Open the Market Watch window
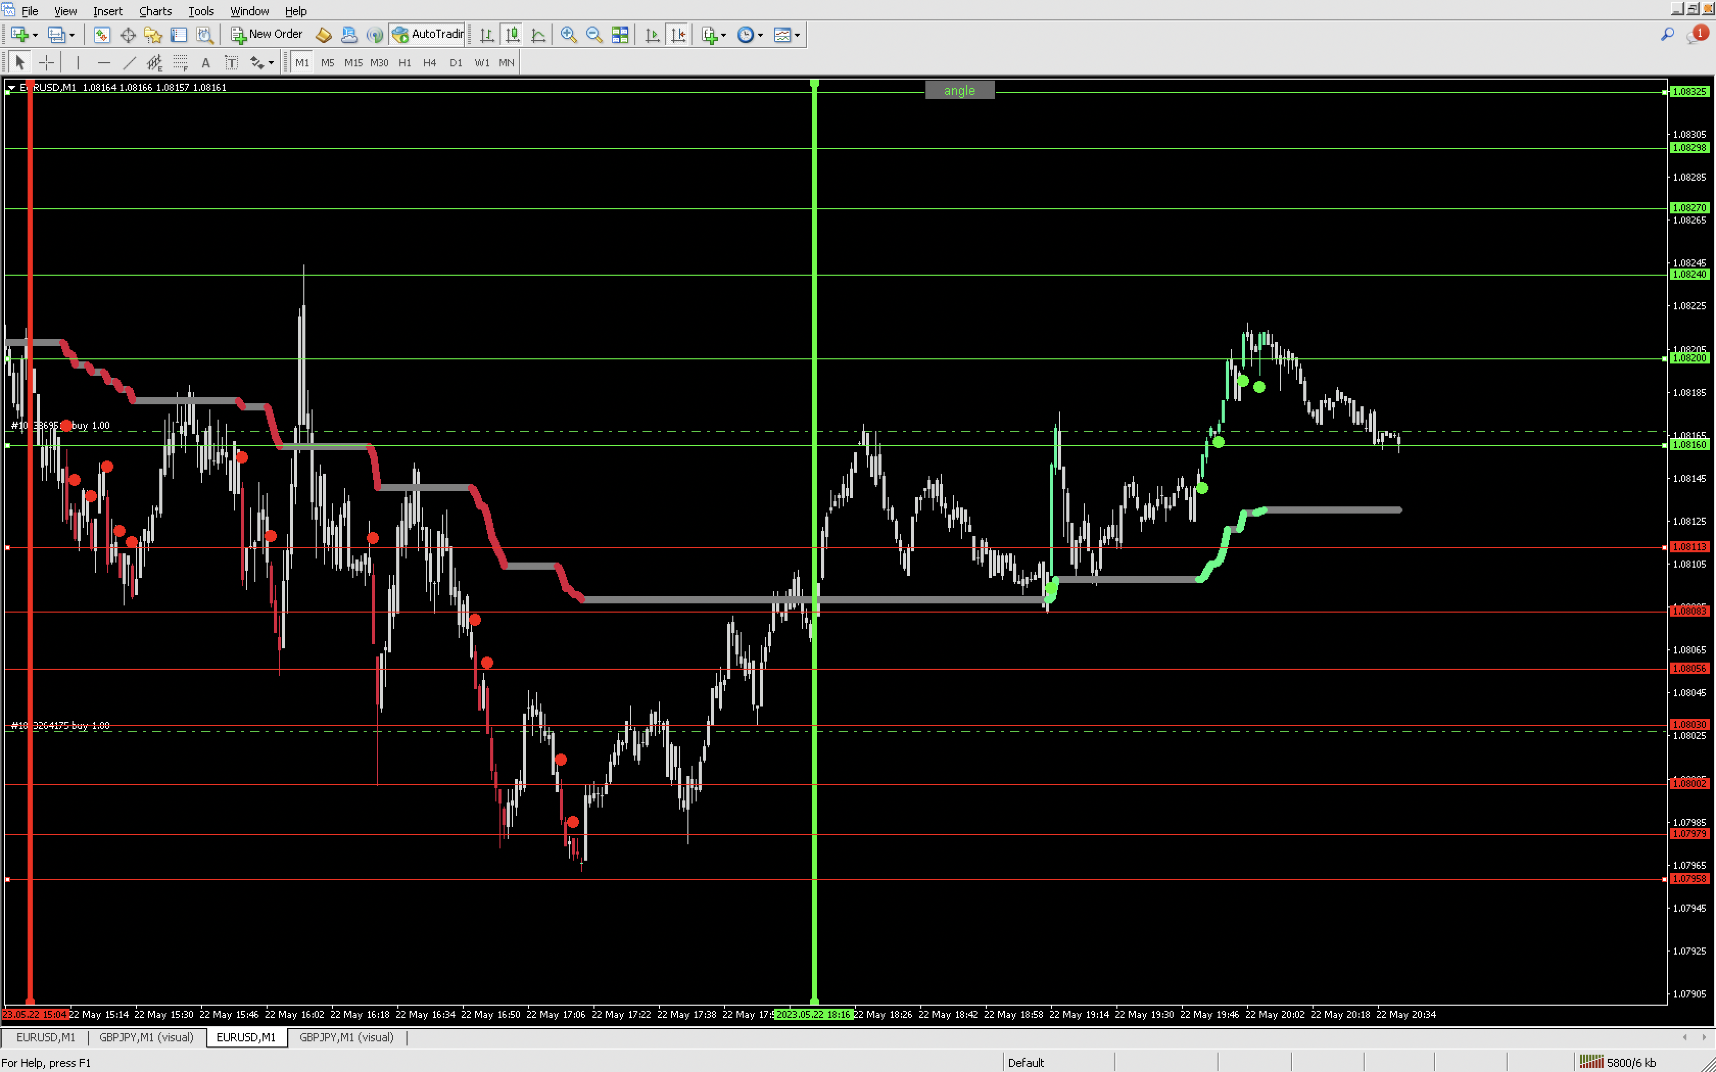 coord(102,35)
